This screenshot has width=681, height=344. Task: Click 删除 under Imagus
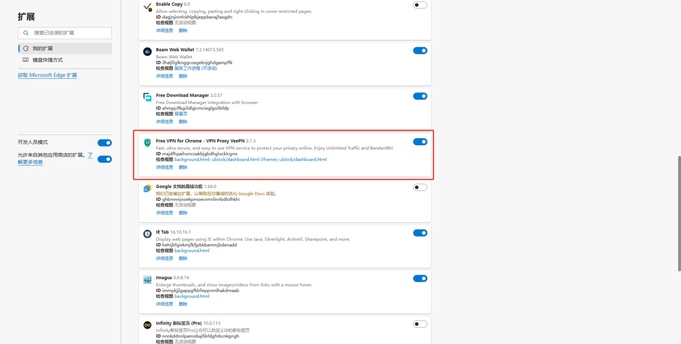pos(183,304)
